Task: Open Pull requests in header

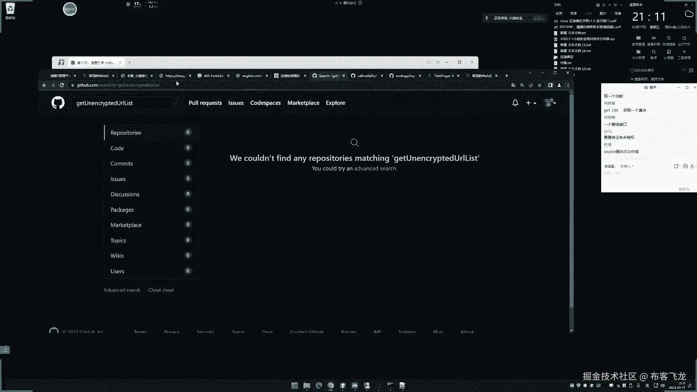Action: [x=205, y=103]
